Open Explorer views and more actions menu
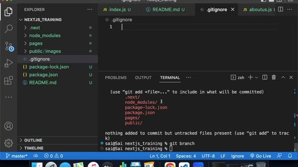Viewport: 298px width, 167px height. 90,9
